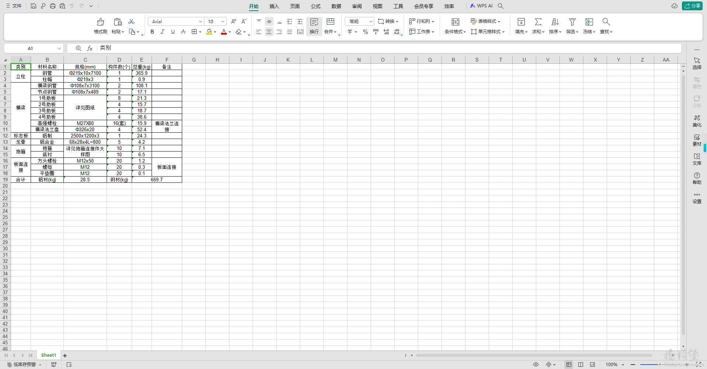Toggle underline formatting
707x369 pixels.
[x=173, y=32]
